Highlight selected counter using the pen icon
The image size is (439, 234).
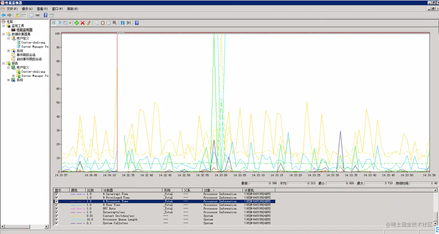point(89,23)
